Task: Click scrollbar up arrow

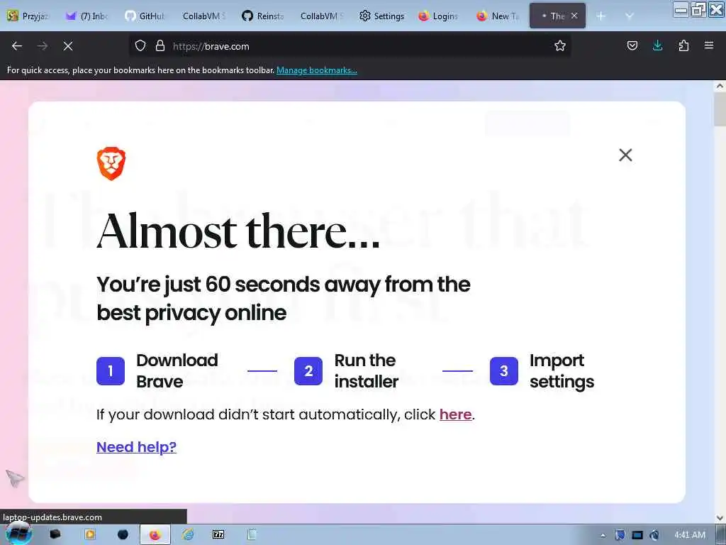Action: pyautogui.click(x=720, y=86)
